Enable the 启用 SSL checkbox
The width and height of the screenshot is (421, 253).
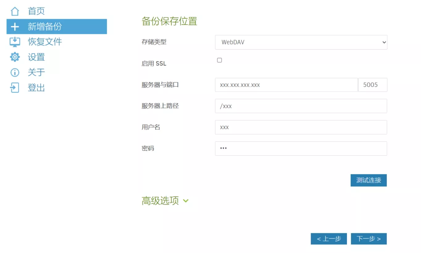point(219,60)
